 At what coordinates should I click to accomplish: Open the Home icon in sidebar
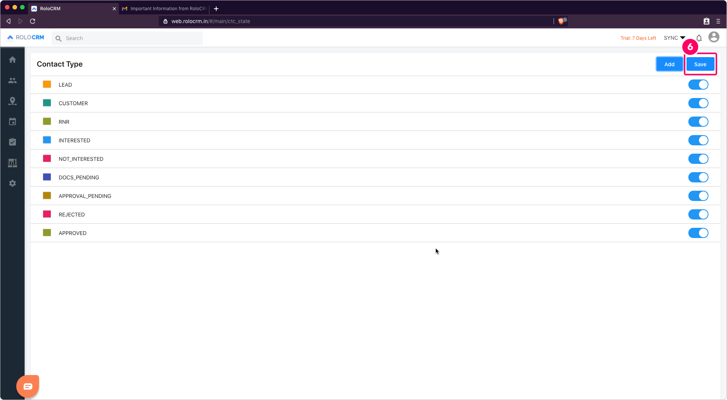tap(12, 60)
